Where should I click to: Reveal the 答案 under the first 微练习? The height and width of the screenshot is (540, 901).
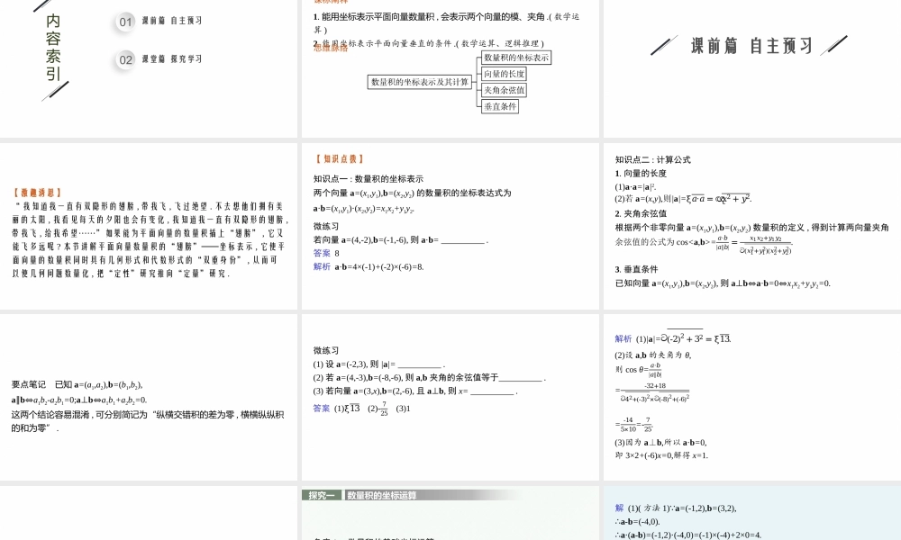tap(321, 253)
